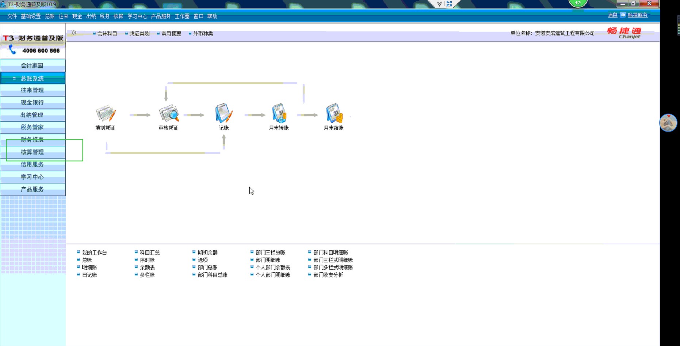Open 部门多栏式明细账 link
680x346 pixels.
333,267
